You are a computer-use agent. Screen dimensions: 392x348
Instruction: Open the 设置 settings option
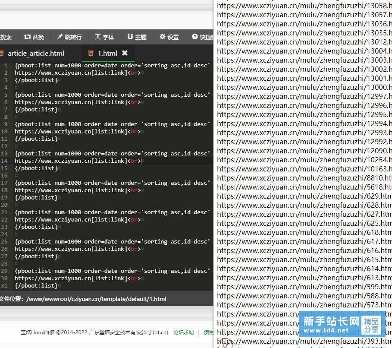169,37
